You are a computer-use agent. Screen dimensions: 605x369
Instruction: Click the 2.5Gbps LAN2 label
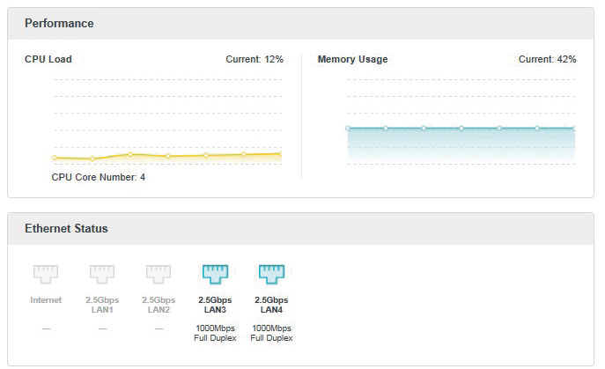coord(159,305)
